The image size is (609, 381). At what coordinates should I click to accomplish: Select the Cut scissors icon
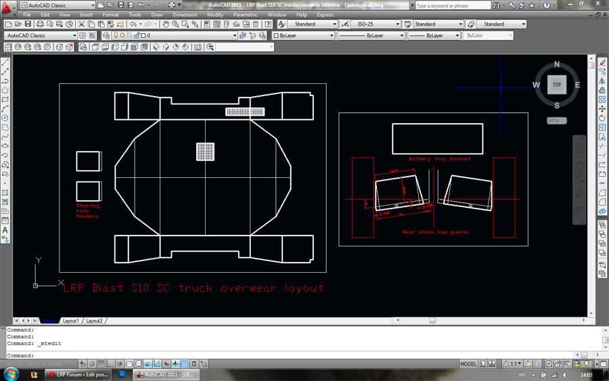click(x=82, y=24)
